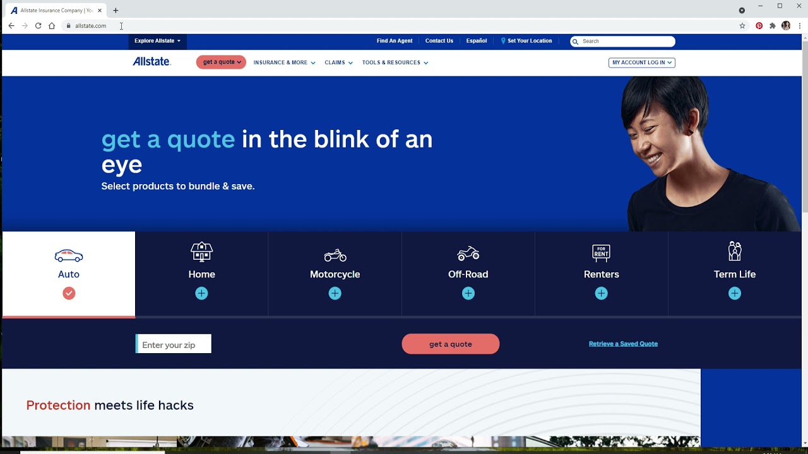Select the Home product tile label

pyautogui.click(x=201, y=274)
